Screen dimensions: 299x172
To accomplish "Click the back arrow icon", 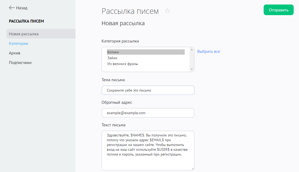I will [x=12, y=8].
